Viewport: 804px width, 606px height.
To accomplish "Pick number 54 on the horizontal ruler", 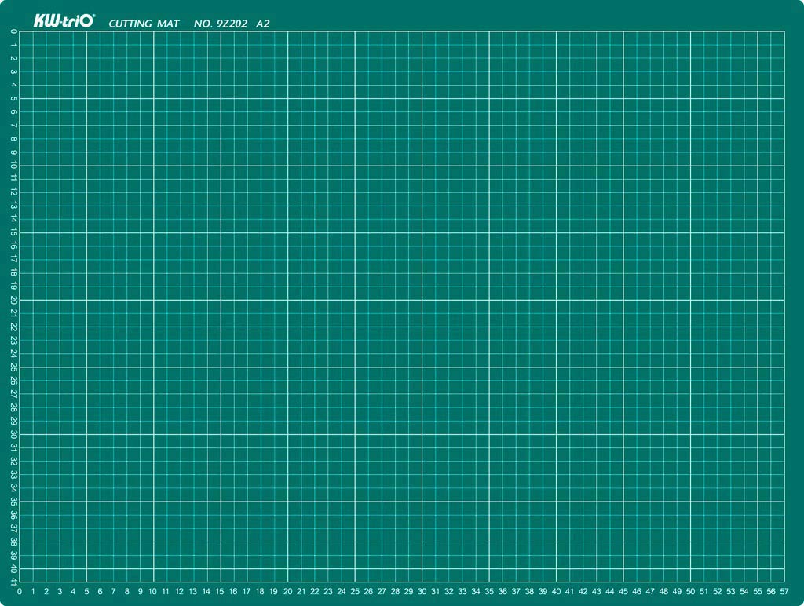I will (744, 591).
